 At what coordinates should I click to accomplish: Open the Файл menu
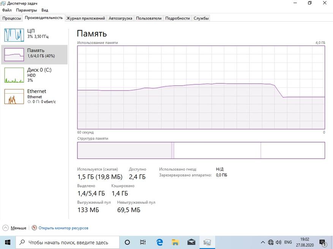(x=7, y=10)
